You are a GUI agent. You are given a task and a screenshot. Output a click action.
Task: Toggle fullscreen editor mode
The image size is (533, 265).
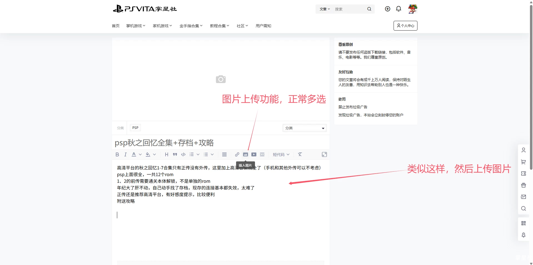[324, 154]
